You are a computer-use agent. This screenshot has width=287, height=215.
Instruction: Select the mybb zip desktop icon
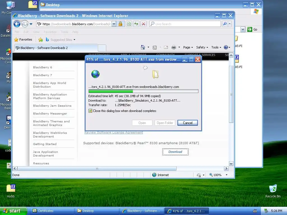click(11, 191)
